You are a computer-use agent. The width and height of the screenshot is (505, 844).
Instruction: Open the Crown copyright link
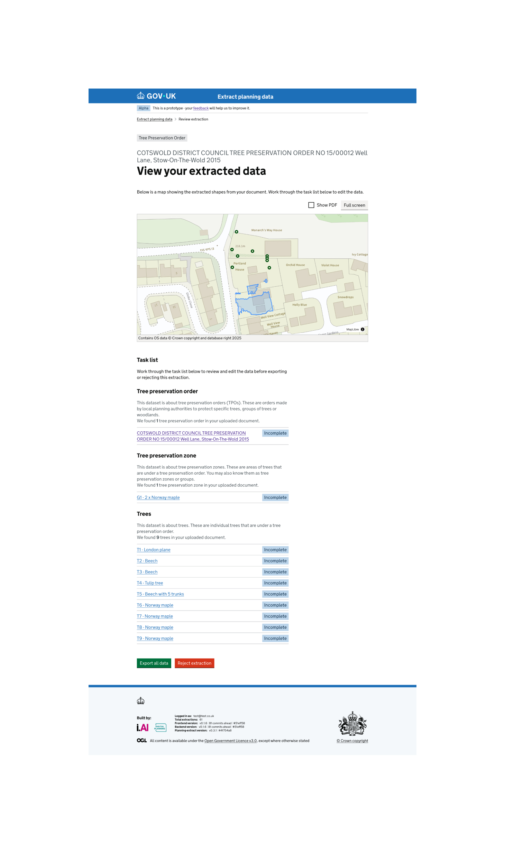tap(352, 741)
